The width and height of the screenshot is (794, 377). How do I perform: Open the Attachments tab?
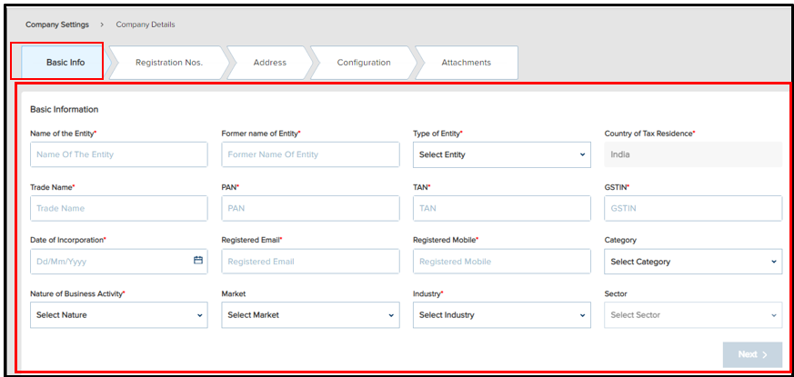coord(466,63)
